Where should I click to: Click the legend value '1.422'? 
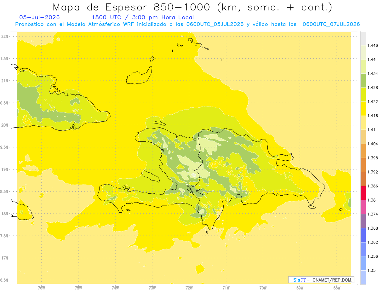pyautogui.click(x=373, y=101)
